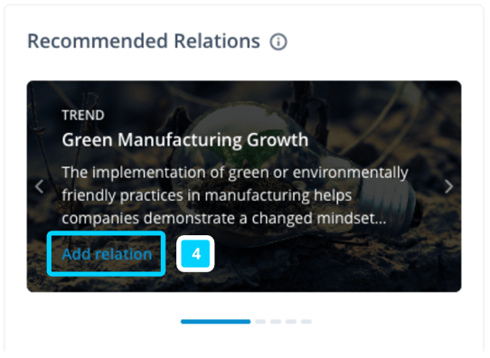Screen dimensions: 490x358
Task: Click the dark soil area right of badge
Action: click(328, 259)
